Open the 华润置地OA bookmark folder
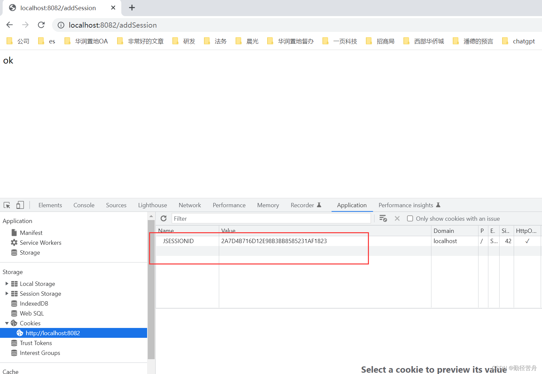Viewport: 542px width, 374px height. click(x=86, y=41)
